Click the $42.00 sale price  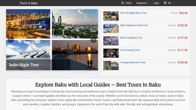[x=183, y=13]
